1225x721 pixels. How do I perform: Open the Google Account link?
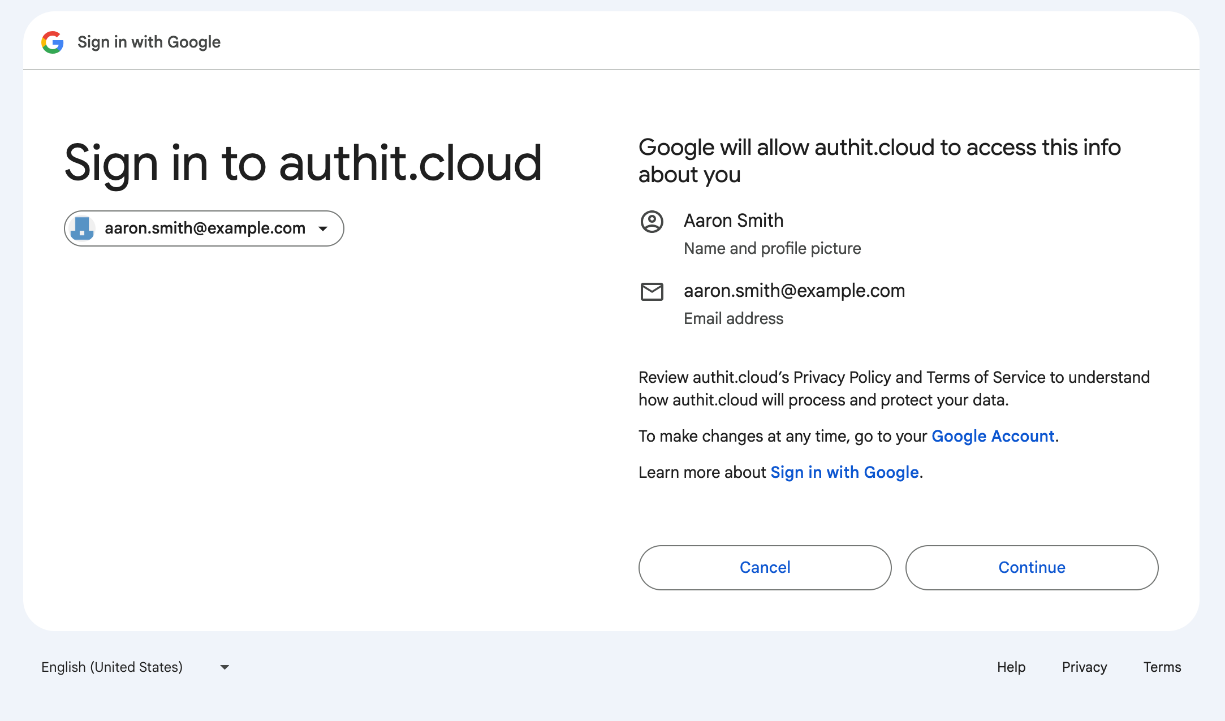click(993, 436)
